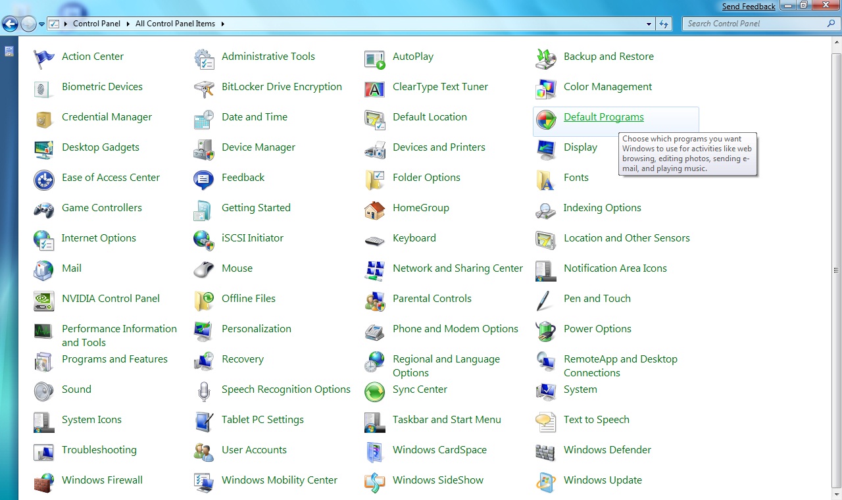Image resolution: width=842 pixels, height=500 pixels.
Task: Click the Power Options battery icon
Action: [546, 332]
